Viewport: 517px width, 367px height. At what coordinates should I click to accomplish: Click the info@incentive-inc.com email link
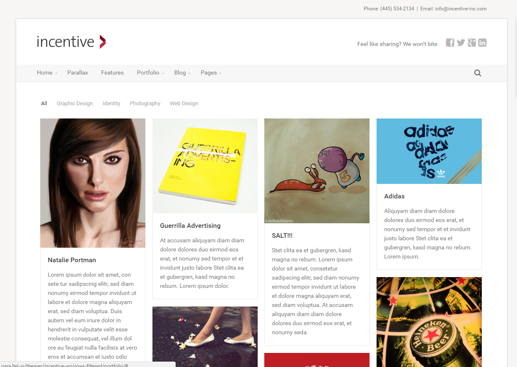pyautogui.click(x=461, y=9)
